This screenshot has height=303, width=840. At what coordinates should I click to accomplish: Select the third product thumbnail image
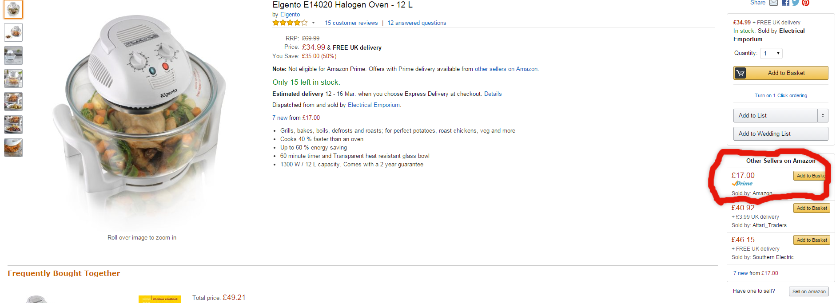point(13,55)
